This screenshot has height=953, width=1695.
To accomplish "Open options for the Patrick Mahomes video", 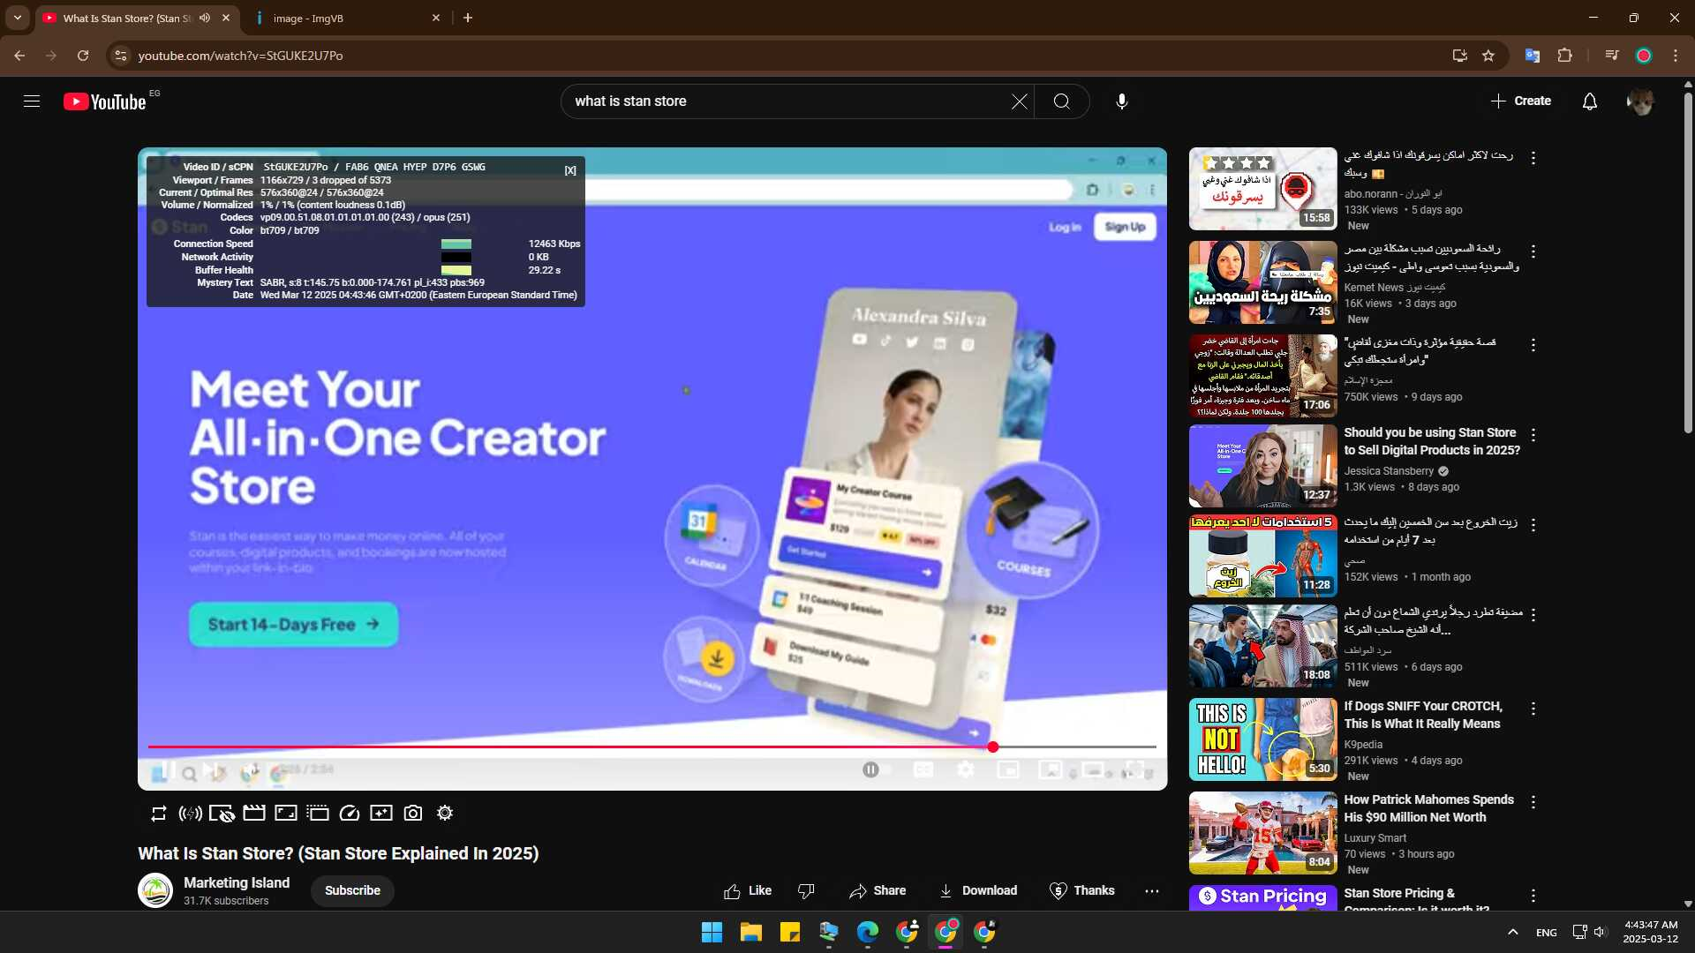I will click(x=1533, y=802).
